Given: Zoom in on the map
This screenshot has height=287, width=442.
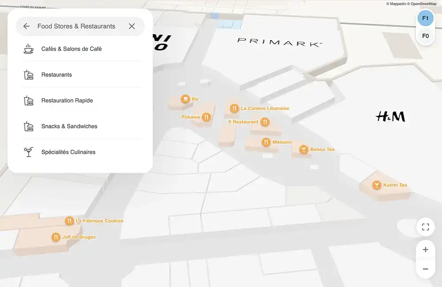Looking at the screenshot, I should [426, 250].
